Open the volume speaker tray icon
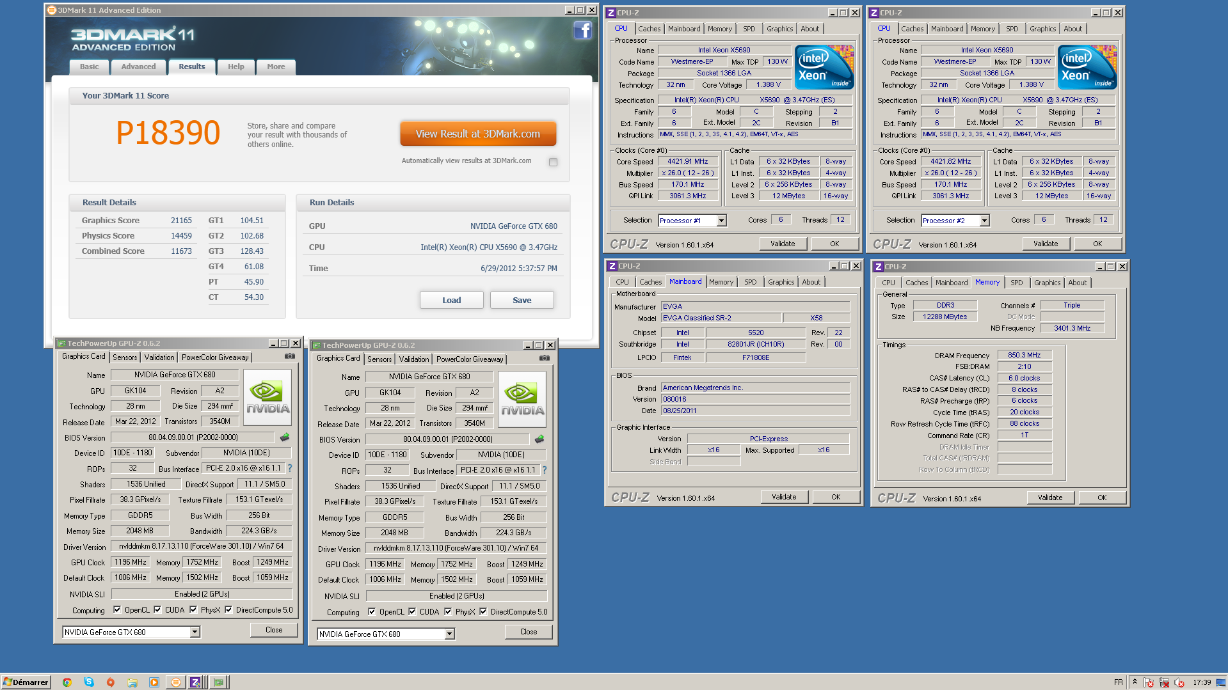Viewport: 1228px width, 690px height. tap(1179, 682)
